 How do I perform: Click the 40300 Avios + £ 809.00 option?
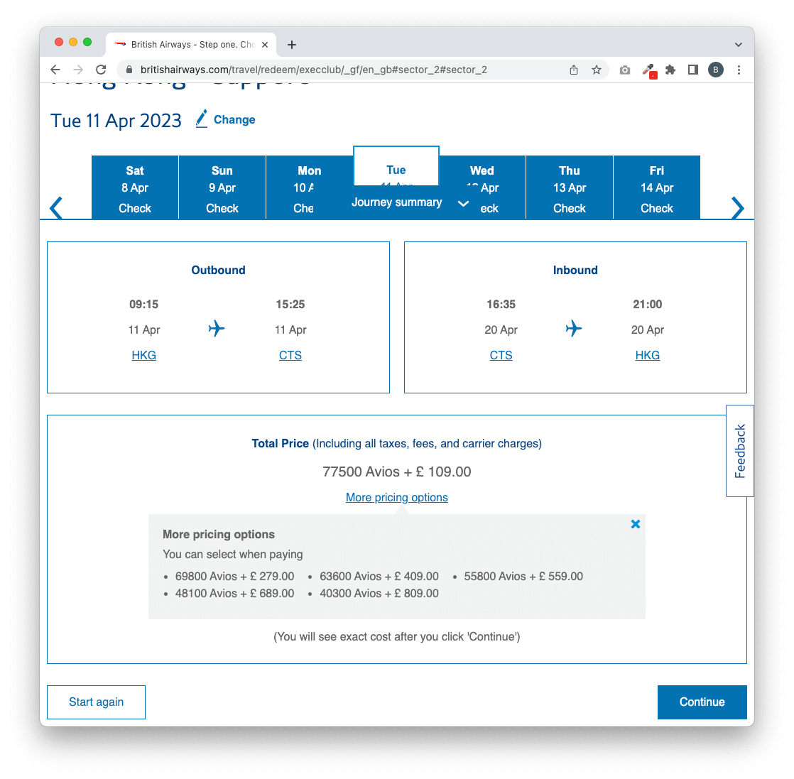pos(379,594)
